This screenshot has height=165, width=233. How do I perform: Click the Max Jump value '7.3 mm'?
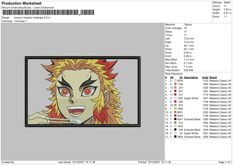click(x=188, y=67)
